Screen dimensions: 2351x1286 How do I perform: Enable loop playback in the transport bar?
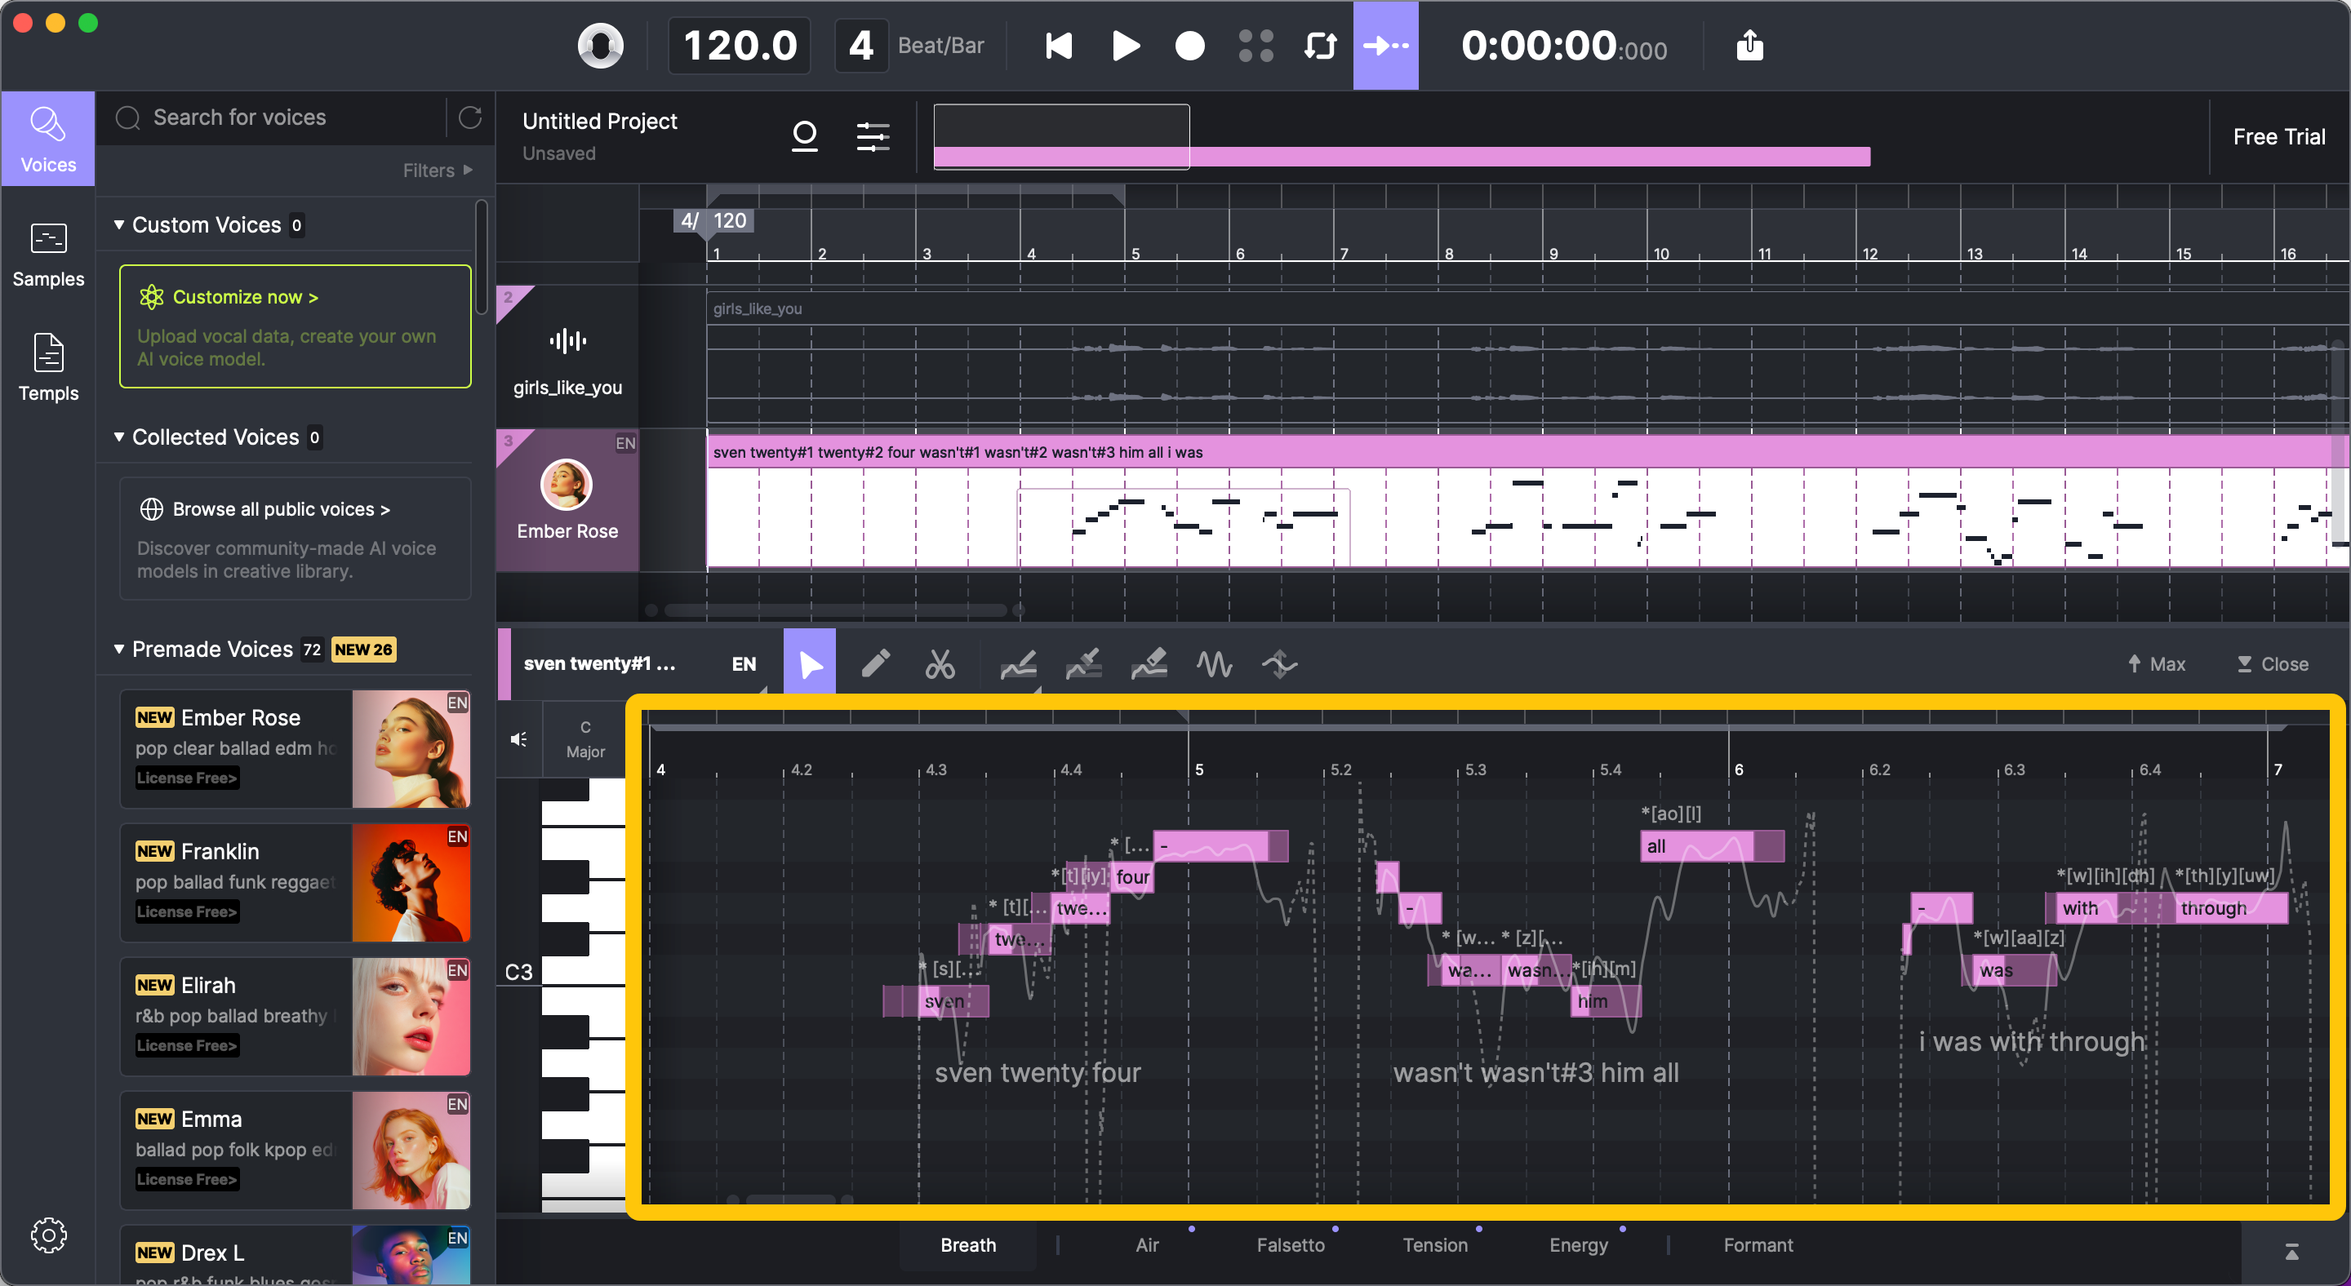[1320, 46]
